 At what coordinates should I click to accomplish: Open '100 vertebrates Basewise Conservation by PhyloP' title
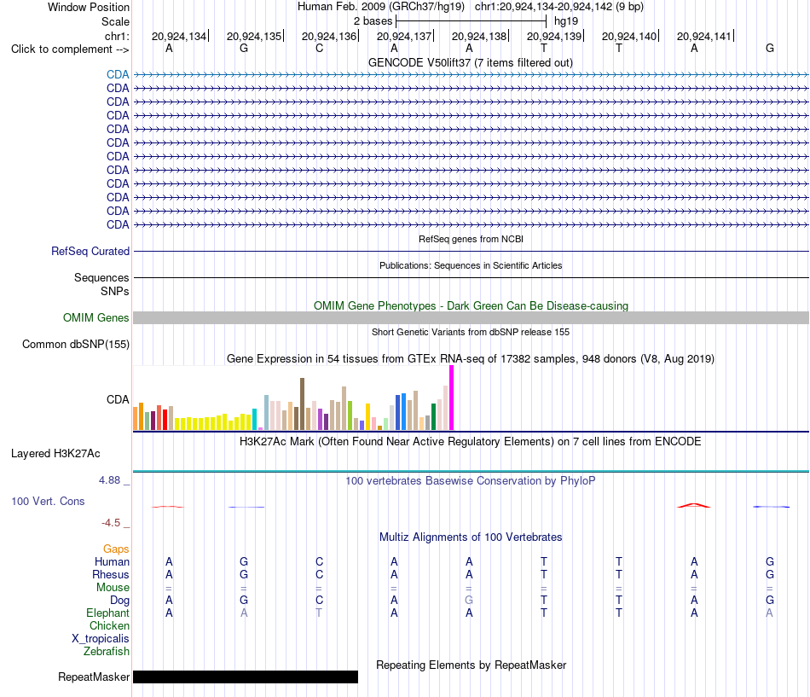pos(470,481)
